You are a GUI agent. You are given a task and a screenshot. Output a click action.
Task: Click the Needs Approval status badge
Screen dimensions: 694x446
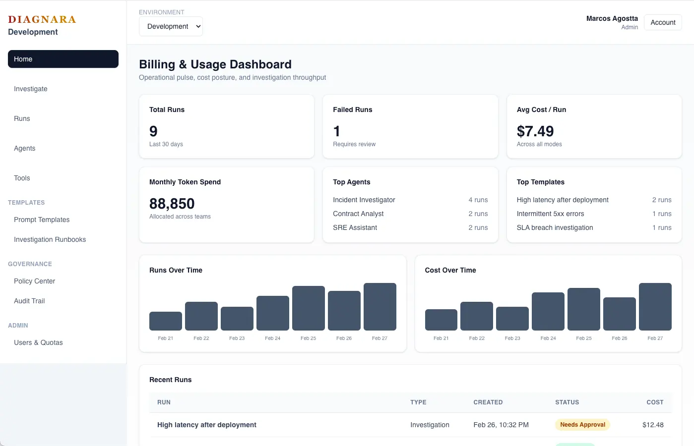(582, 425)
